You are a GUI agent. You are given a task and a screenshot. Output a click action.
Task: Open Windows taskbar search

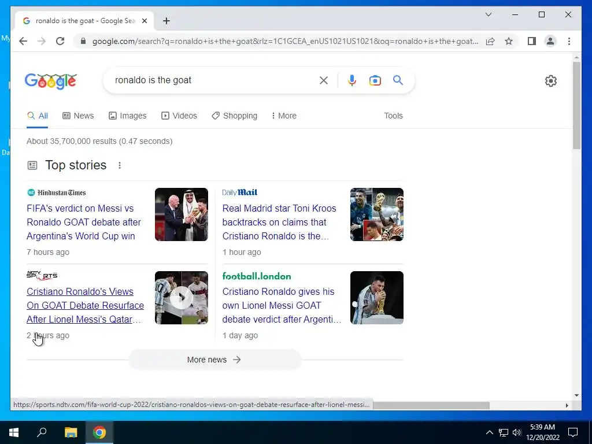coord(42,432)
